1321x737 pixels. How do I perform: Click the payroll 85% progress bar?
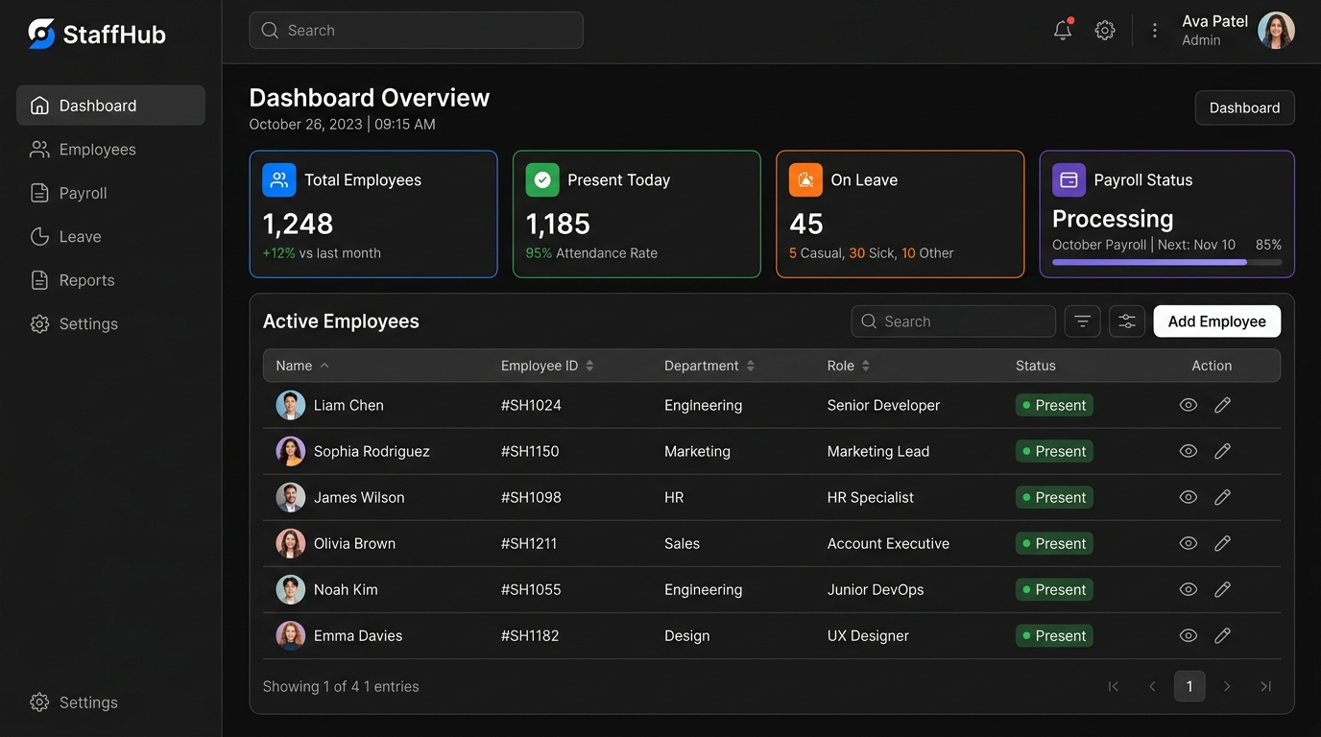(x=1166, y=262)
